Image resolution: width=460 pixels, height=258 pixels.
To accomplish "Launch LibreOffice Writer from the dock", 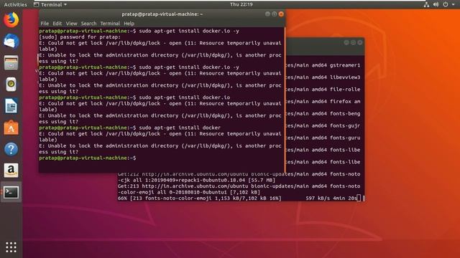I will [x=11, y=106].
